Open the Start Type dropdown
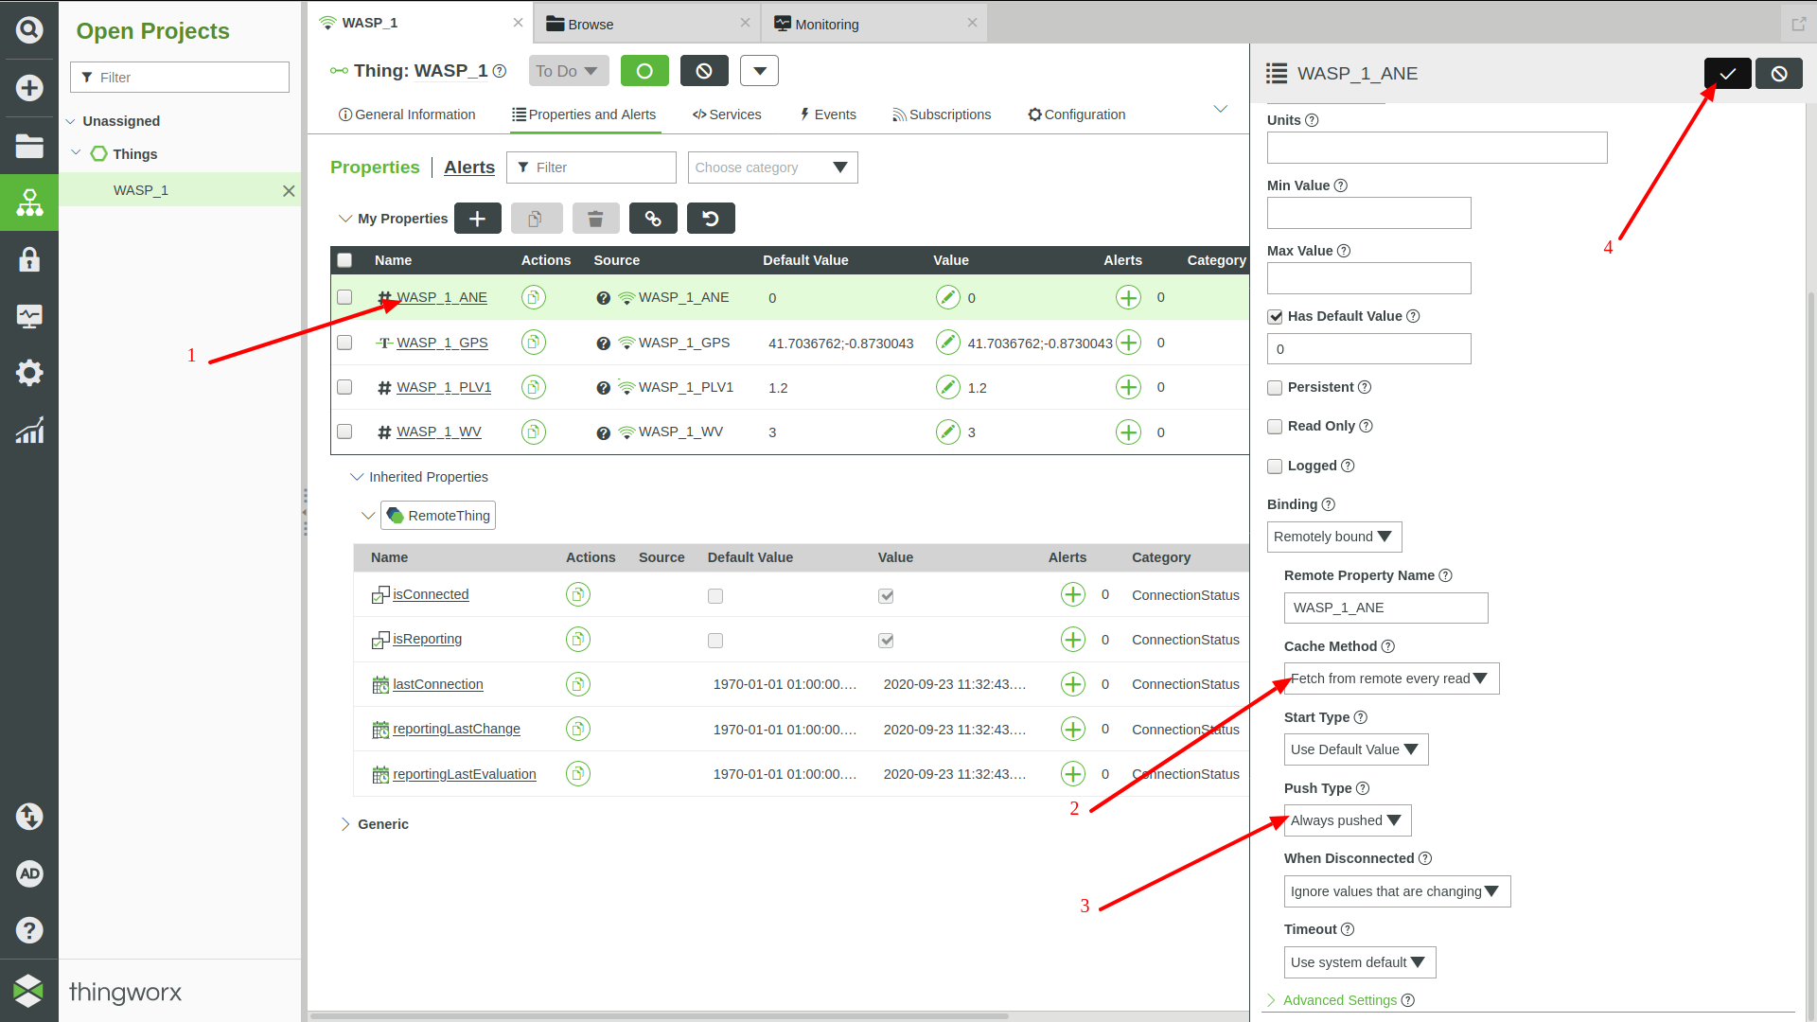The image size is (1817, 1022). pos(1356,749)
